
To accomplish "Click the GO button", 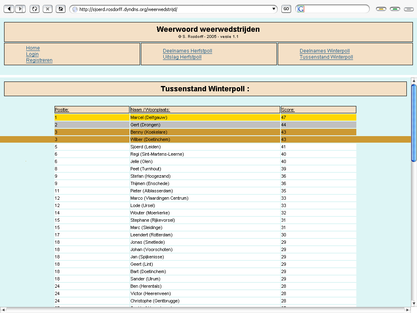I will click(286, 9).
